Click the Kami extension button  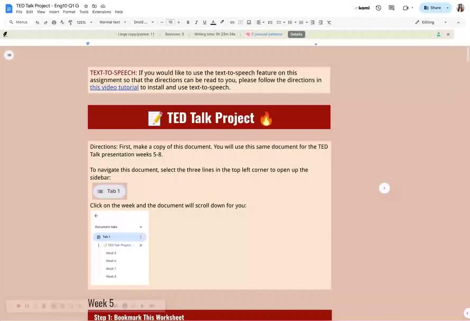click(x=362, y=8)
